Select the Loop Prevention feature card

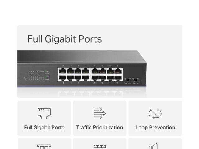coord(155,118)
